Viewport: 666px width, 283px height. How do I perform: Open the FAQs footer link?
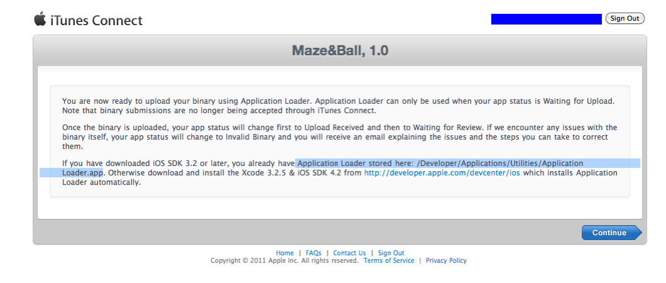point(314,253)
